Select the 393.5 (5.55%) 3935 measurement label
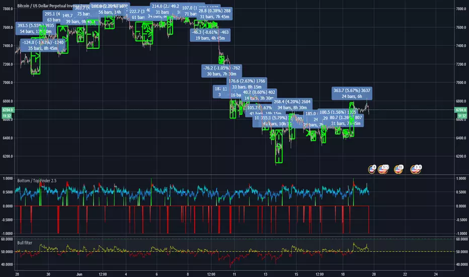This screenshot has height=277, width=469. (35, 28)
